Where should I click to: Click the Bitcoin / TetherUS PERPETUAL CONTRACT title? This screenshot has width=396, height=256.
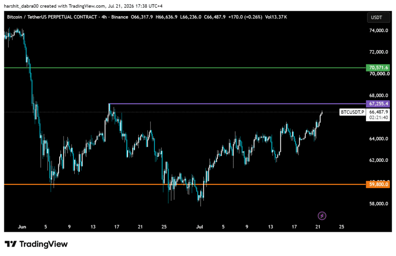[x=52, y=17]
